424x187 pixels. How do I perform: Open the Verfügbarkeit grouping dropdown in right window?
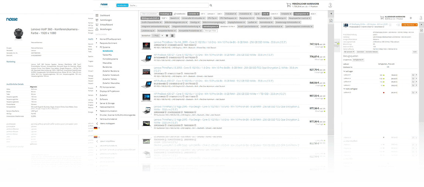point(358,59)
